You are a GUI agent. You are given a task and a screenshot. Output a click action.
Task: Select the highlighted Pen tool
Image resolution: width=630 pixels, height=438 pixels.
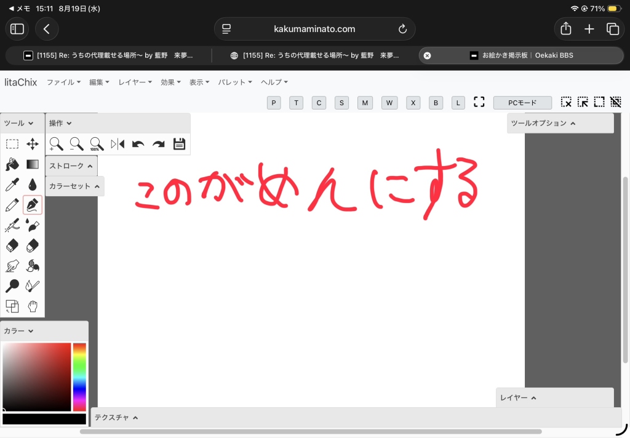(33, 205)
